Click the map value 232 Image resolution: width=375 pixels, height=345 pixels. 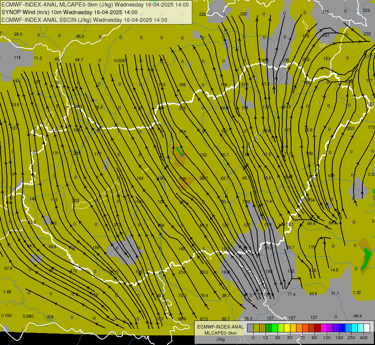coord(203,155)
